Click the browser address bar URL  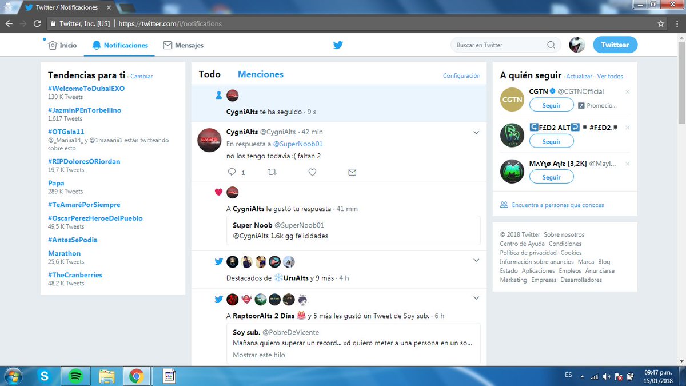170,24
